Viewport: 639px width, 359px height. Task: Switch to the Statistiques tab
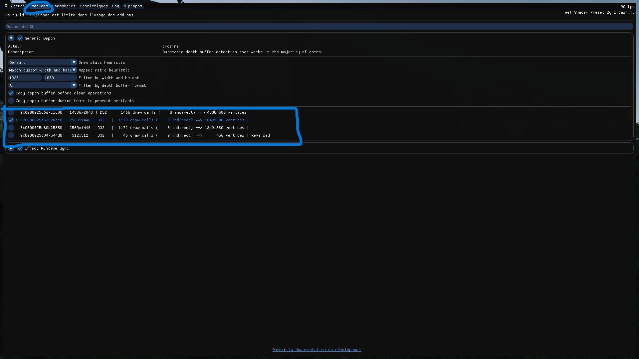(94, 6)
